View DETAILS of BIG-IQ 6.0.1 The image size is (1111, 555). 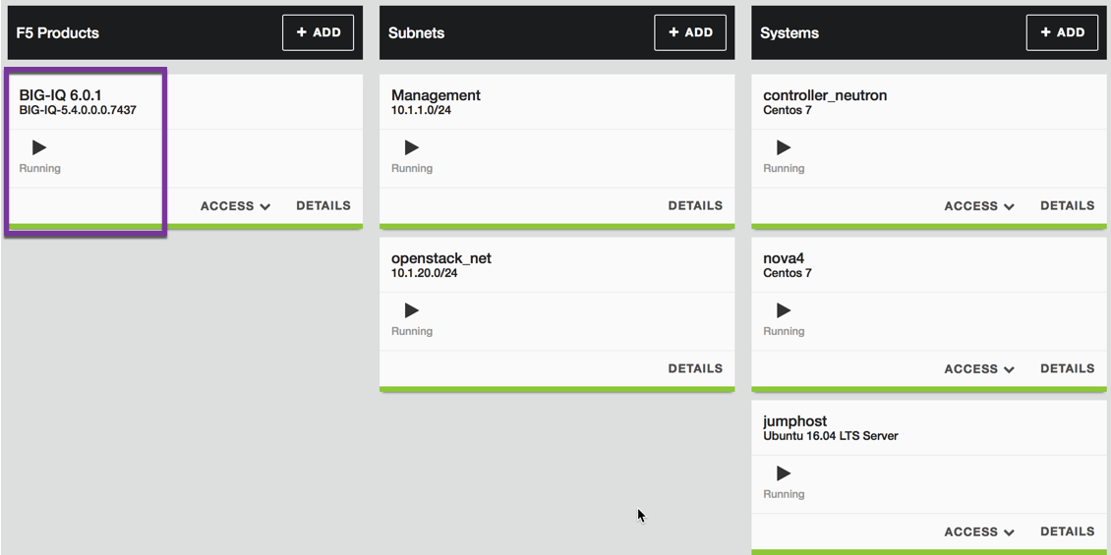point(323,205)
